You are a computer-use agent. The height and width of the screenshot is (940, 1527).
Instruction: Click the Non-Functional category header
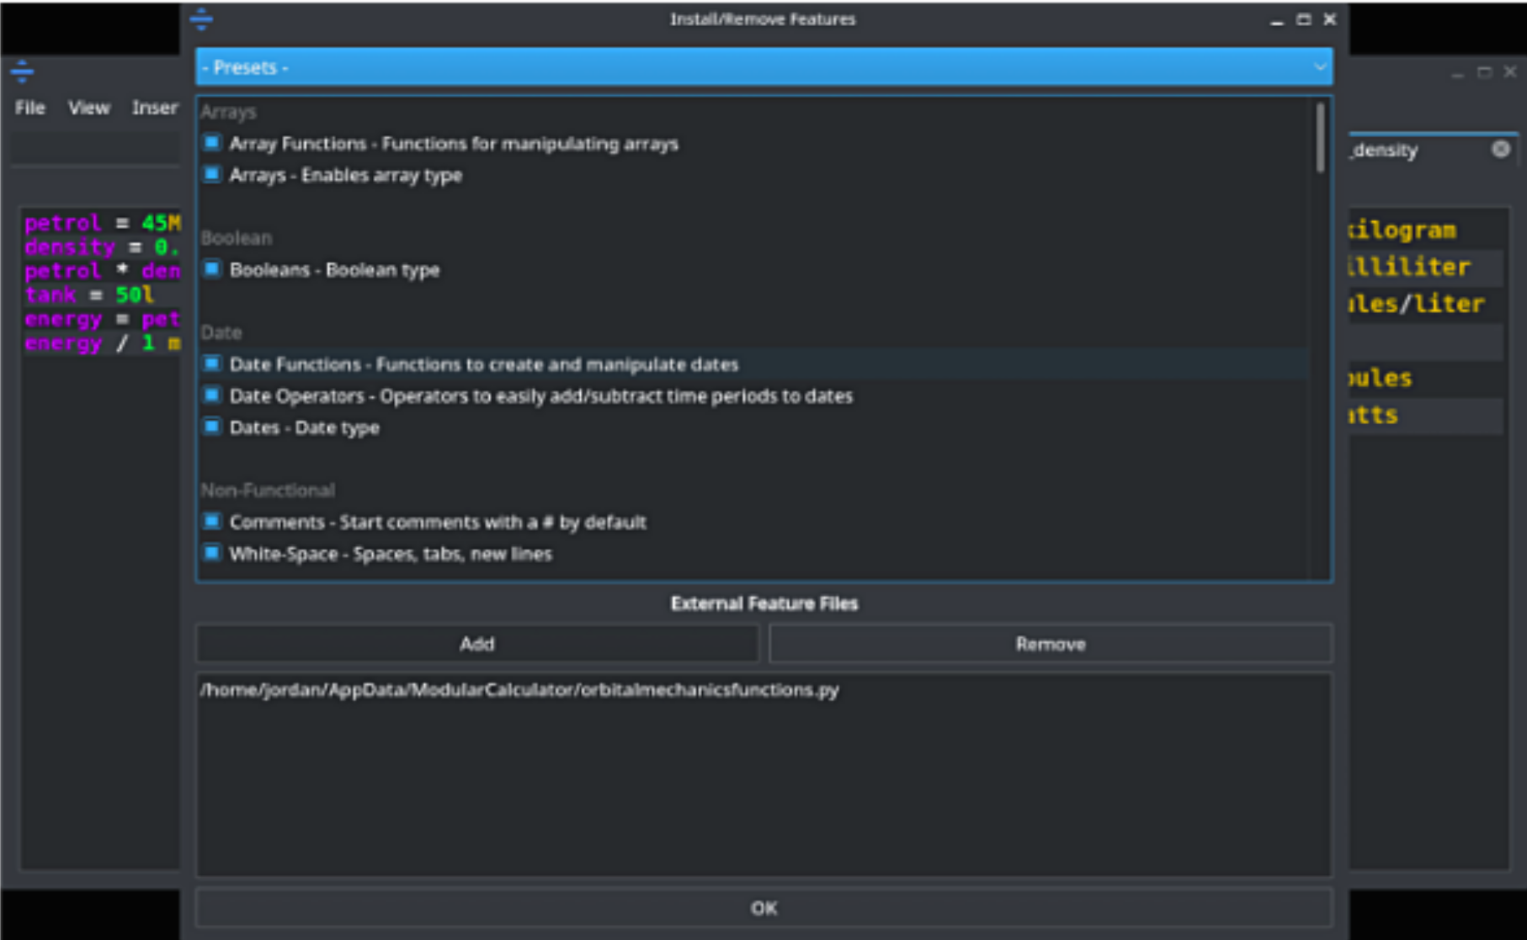[268, 490]
